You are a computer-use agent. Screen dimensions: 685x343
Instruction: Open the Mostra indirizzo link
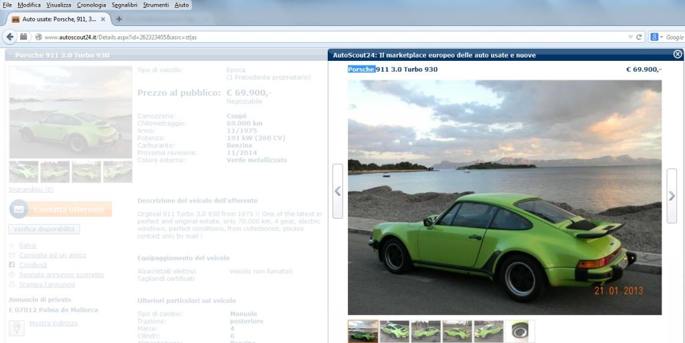tap(54, 324)
